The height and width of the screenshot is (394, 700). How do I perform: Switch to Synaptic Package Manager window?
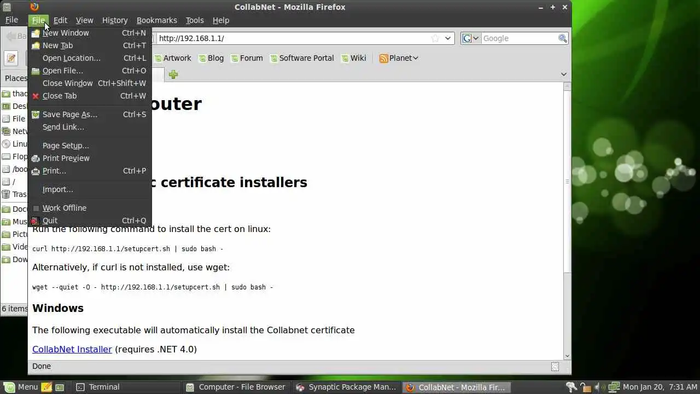click(347, 387)
